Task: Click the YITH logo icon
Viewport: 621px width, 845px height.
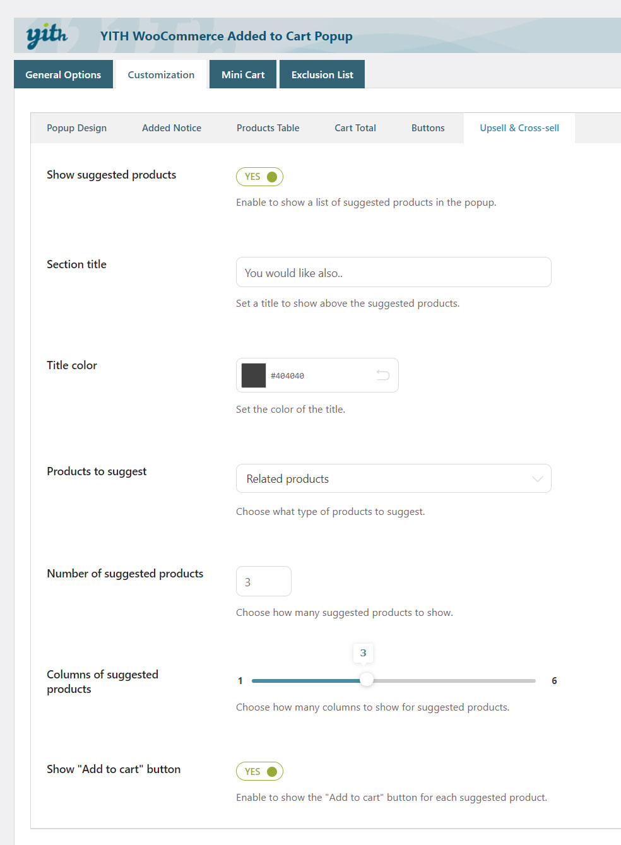Action: point(47,35)
